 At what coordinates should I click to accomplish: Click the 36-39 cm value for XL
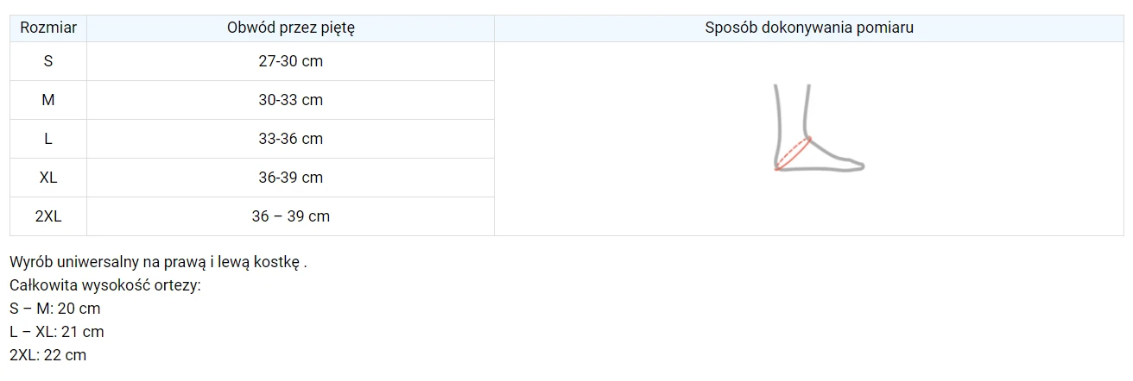tap(291, 178)
